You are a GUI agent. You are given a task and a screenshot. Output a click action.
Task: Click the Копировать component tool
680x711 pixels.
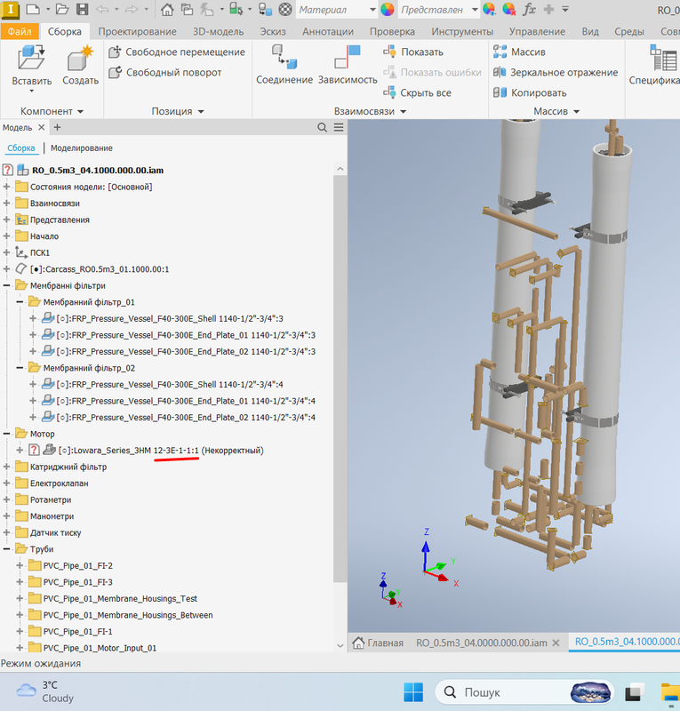pos(530,93)
